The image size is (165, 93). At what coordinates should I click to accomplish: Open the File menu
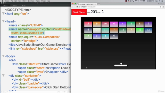tap(12, 1)
